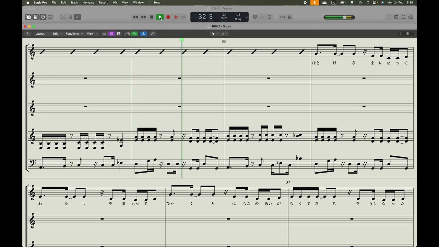Viewport: 439px width, 247px height.
Task: Toggle the Capture Recording button
Action: point(176,17)
